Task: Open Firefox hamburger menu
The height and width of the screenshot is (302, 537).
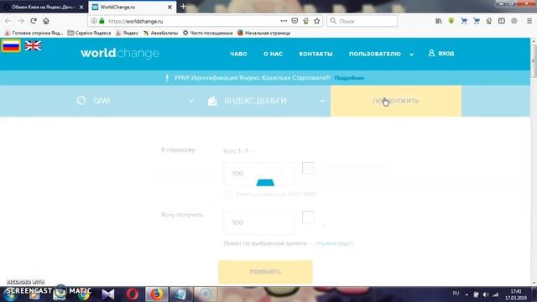Action: 529,21
